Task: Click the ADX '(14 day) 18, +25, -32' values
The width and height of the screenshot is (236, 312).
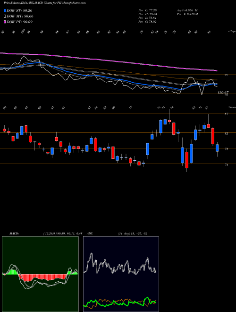Action: coord(133,234)
